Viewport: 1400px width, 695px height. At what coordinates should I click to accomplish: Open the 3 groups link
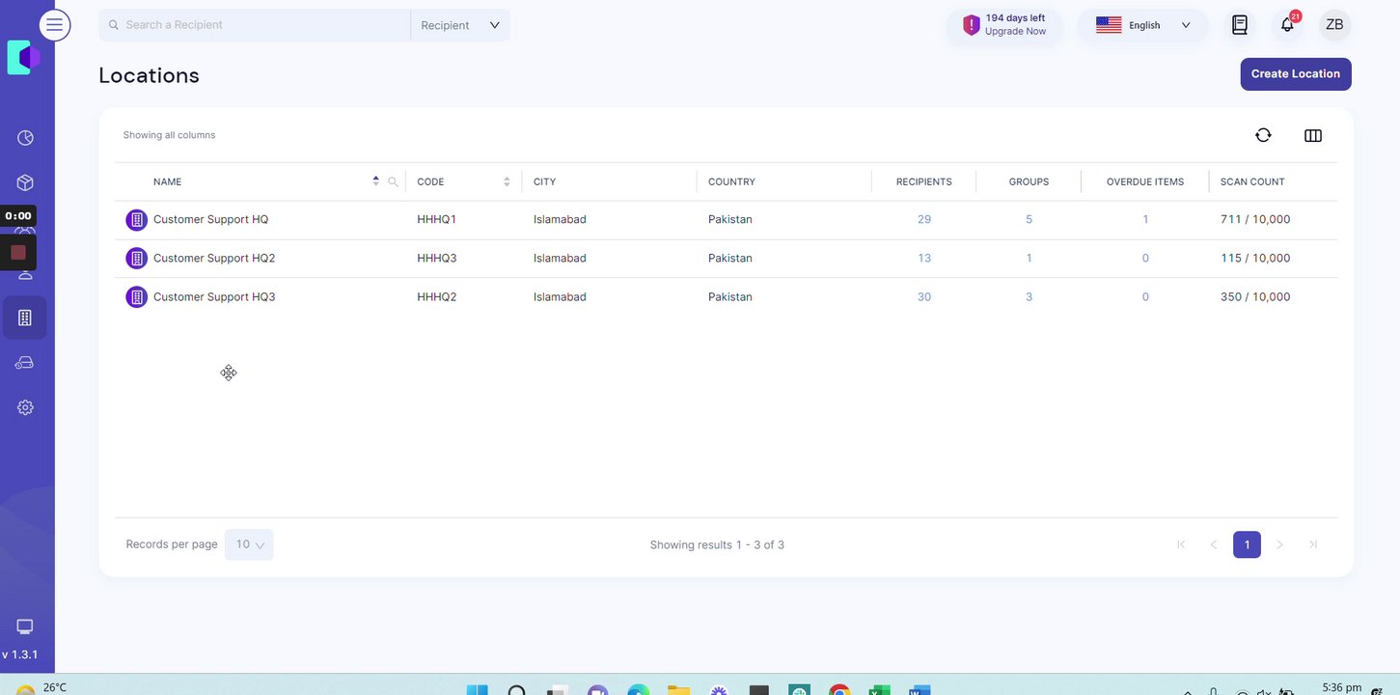click(1029, 297)
